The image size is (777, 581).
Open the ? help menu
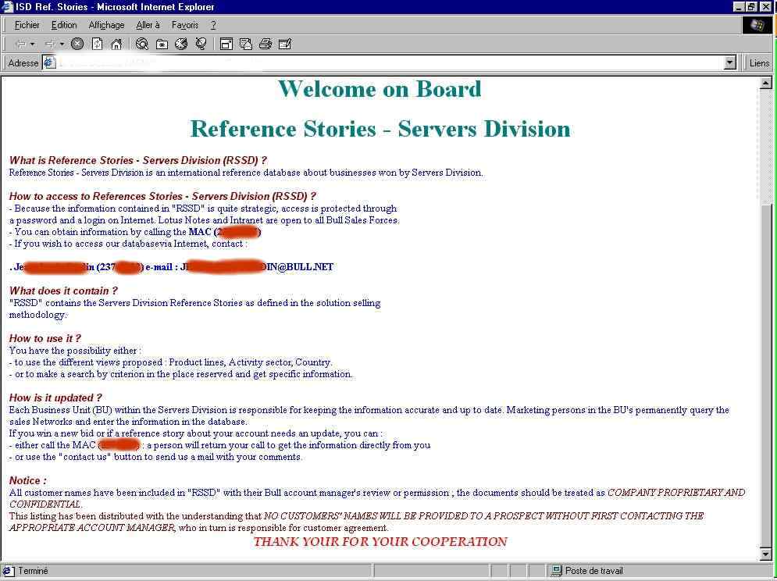pyautogui.click(x=213, y=25)
